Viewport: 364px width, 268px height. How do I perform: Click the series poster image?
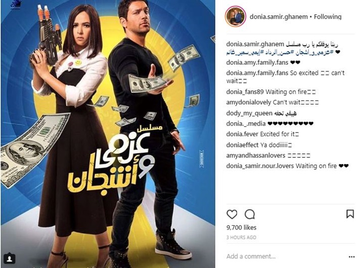tap(108, 134)
